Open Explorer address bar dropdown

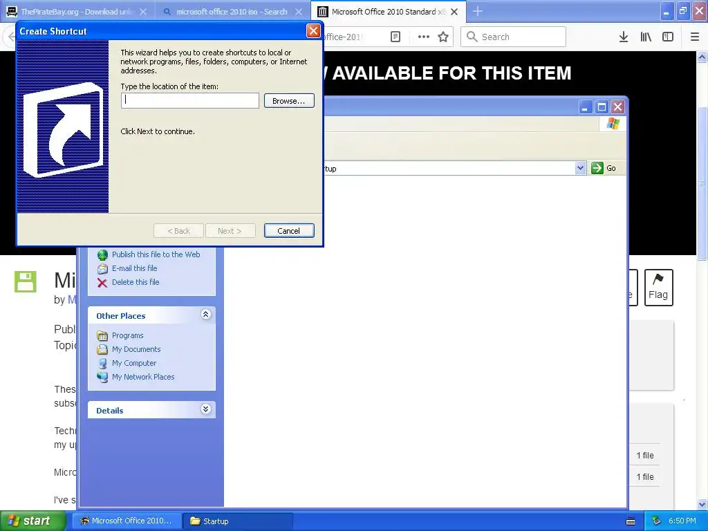click(x=580, y=168)
